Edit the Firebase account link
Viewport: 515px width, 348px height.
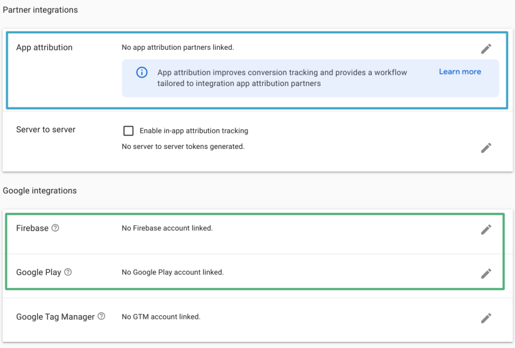click(486, 229)
